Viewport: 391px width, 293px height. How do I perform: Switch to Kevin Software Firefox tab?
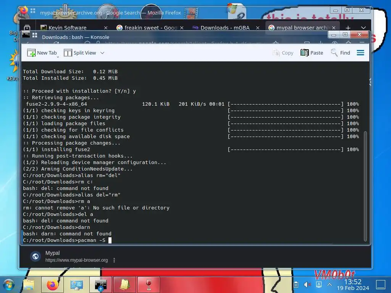pyautogui.click(x=67, y=27)
